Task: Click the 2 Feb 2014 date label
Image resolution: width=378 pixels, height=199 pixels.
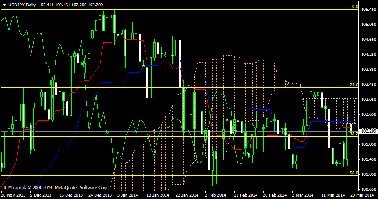Action: 216,195
